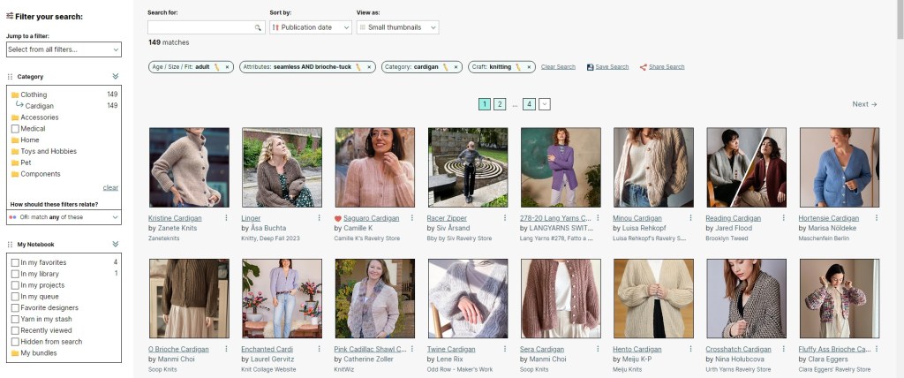The height and width of the screenshot is (378, 904).
Task: Open options menu for 278-20 Lang Yarns
Action: 598,218
